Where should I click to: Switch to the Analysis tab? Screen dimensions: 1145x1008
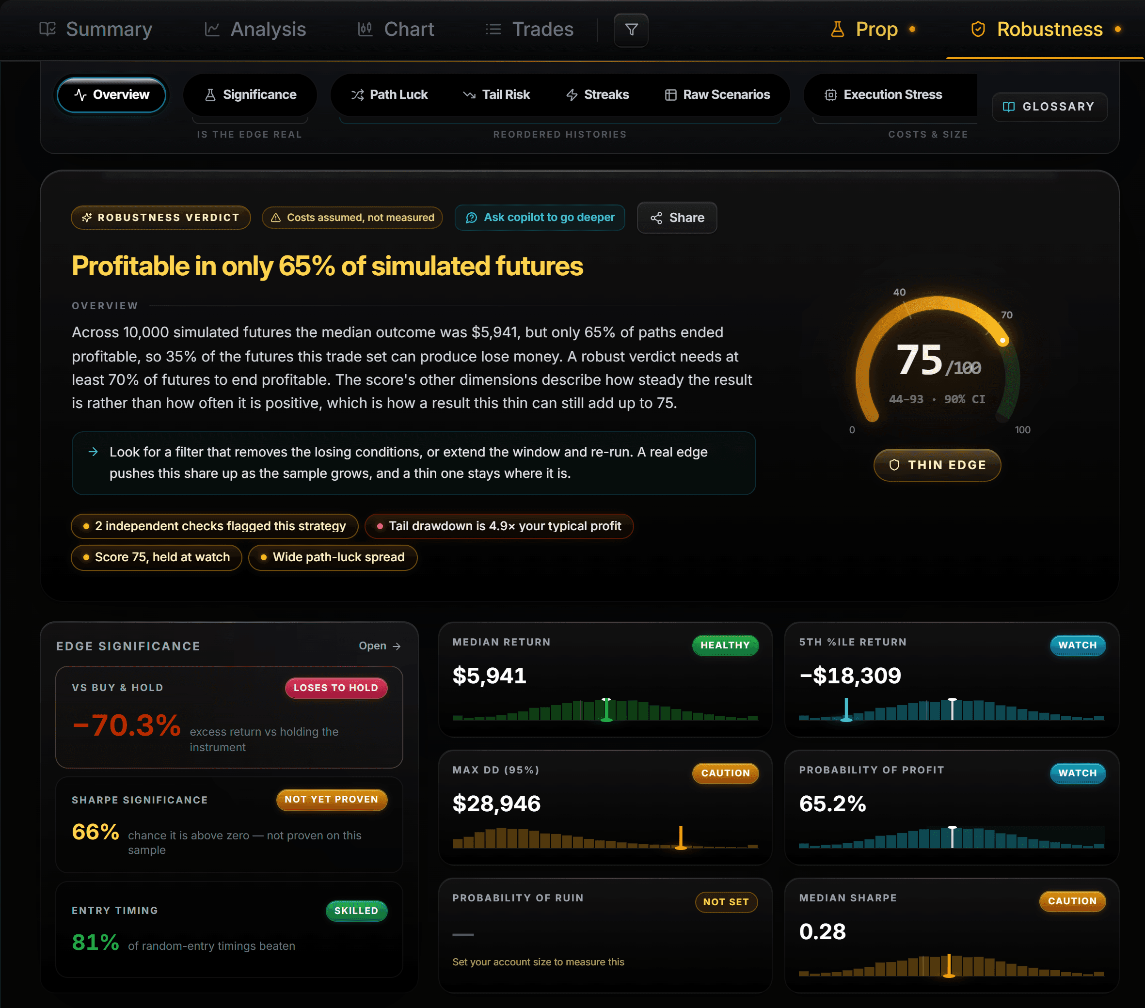[x=255, y=29]
